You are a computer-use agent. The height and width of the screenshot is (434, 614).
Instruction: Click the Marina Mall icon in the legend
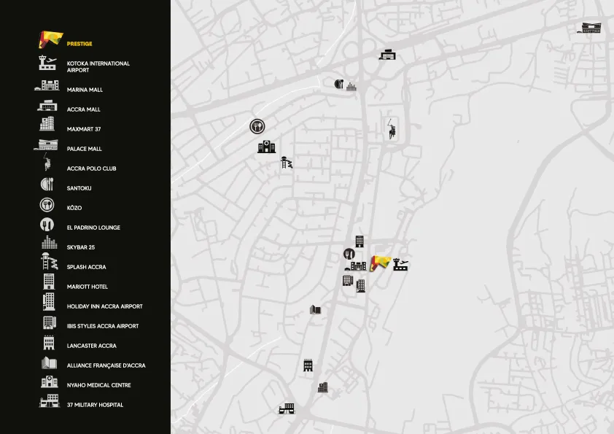[x=47, y=85]
